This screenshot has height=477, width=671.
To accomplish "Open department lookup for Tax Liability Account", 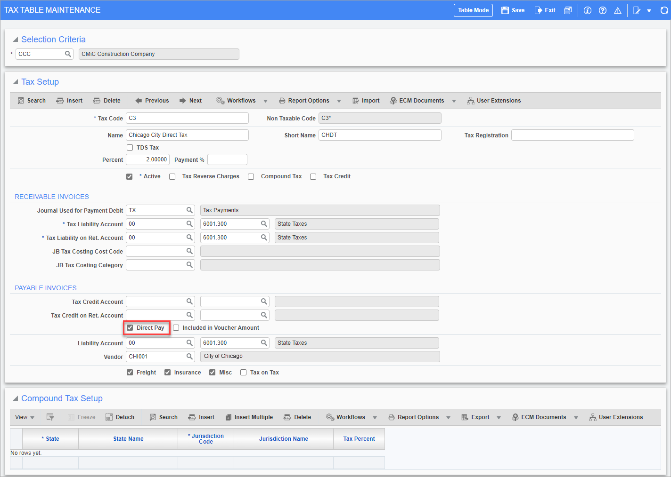I will click(x=189, y=224).
